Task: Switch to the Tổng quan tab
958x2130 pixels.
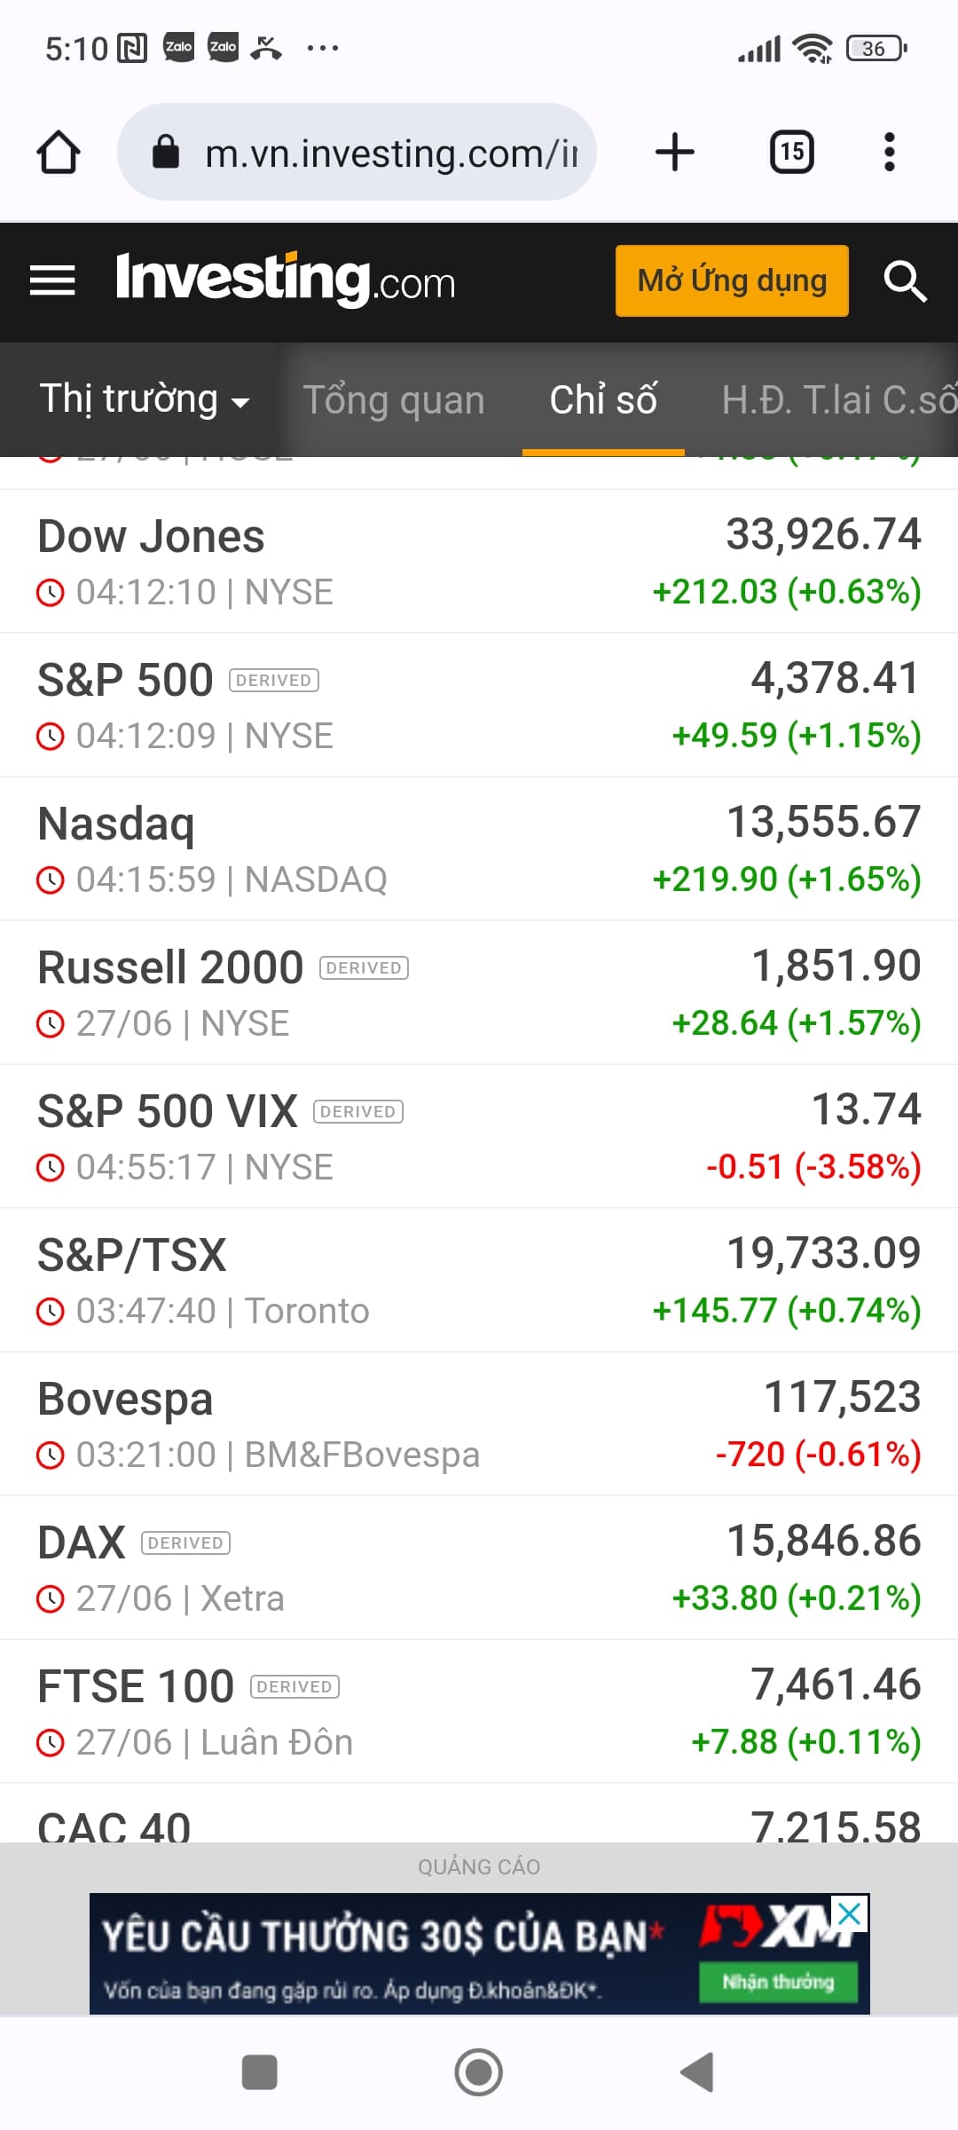Action: [x=394, y=400]
